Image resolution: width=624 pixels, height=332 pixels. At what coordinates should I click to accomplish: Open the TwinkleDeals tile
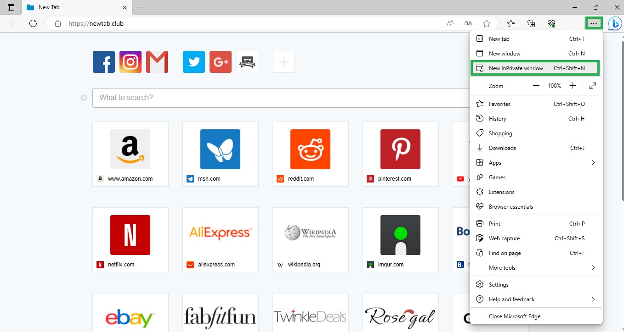[x=311, y=313]
